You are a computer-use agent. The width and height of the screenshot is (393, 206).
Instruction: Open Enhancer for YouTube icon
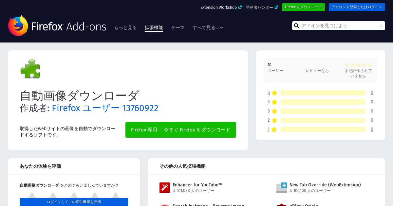point(165,188)
